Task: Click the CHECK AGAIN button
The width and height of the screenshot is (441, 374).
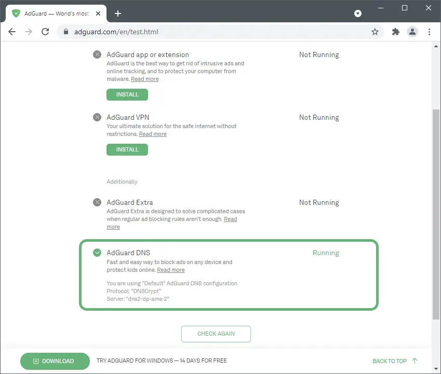Action: click(x=216, y=334)
